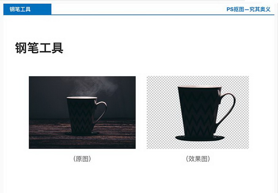Click the (效果图) caption
The image size is (278, 193).
coord(198,159)
